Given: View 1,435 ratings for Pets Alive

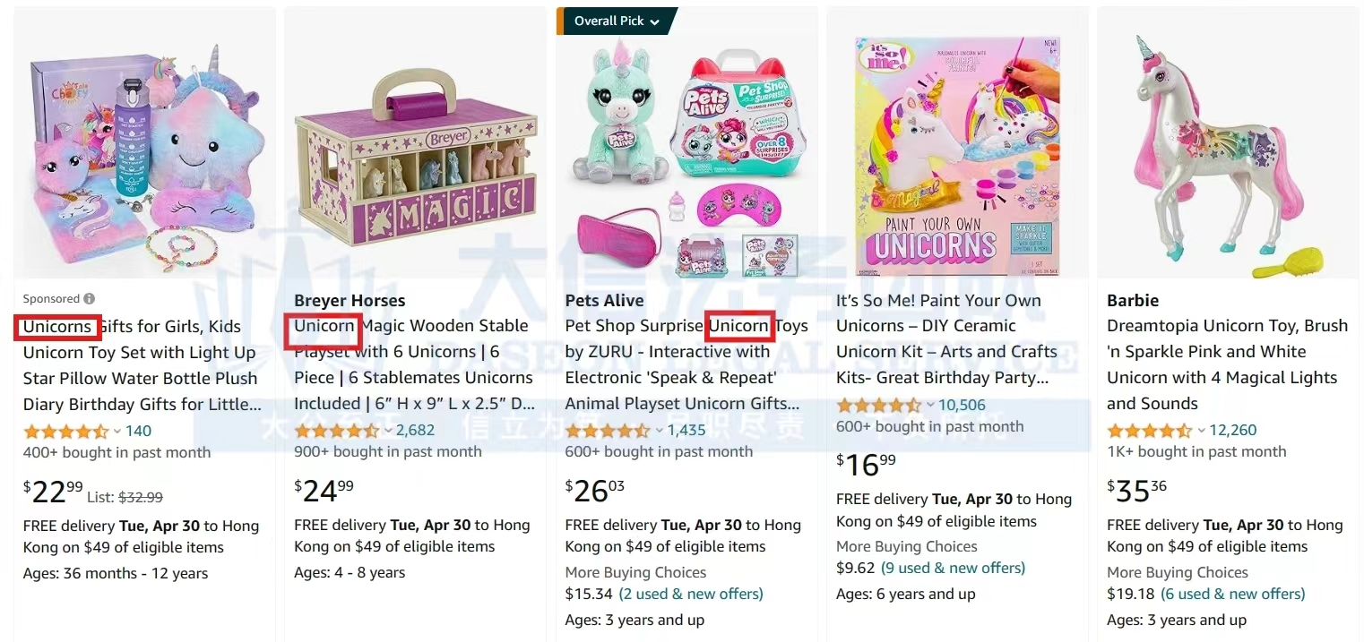Looking at the screenshot, I should point(686,431).
